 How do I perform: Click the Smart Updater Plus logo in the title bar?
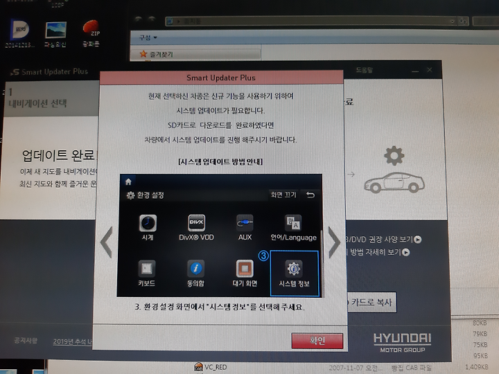[49, 72]
